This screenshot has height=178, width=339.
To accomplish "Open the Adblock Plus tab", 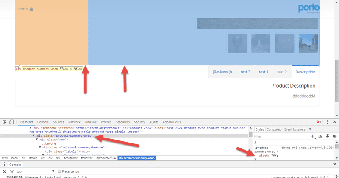I will point(172,122).
